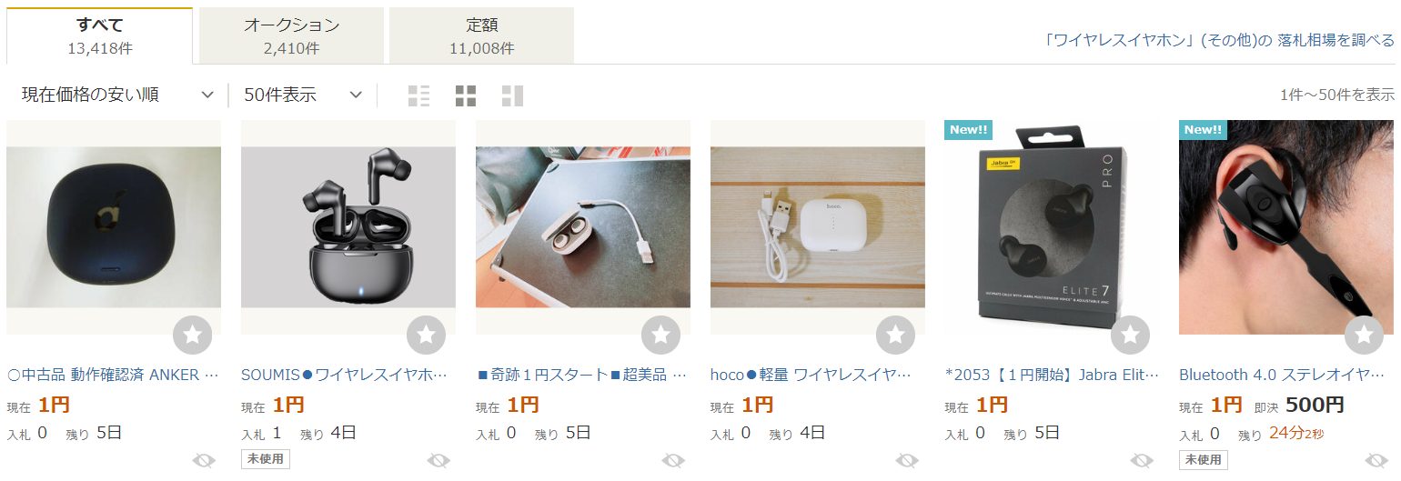The width and height of the screenshot is (1401, 481).
Task: Open the 現在価格の安い順 sort dropdown
Action: coord(116,95)
